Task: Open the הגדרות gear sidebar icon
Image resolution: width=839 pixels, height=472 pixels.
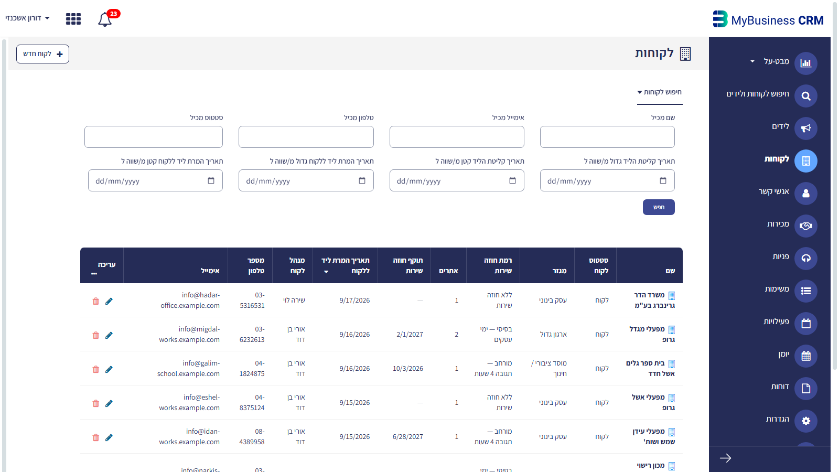Action: click(806, 421)
